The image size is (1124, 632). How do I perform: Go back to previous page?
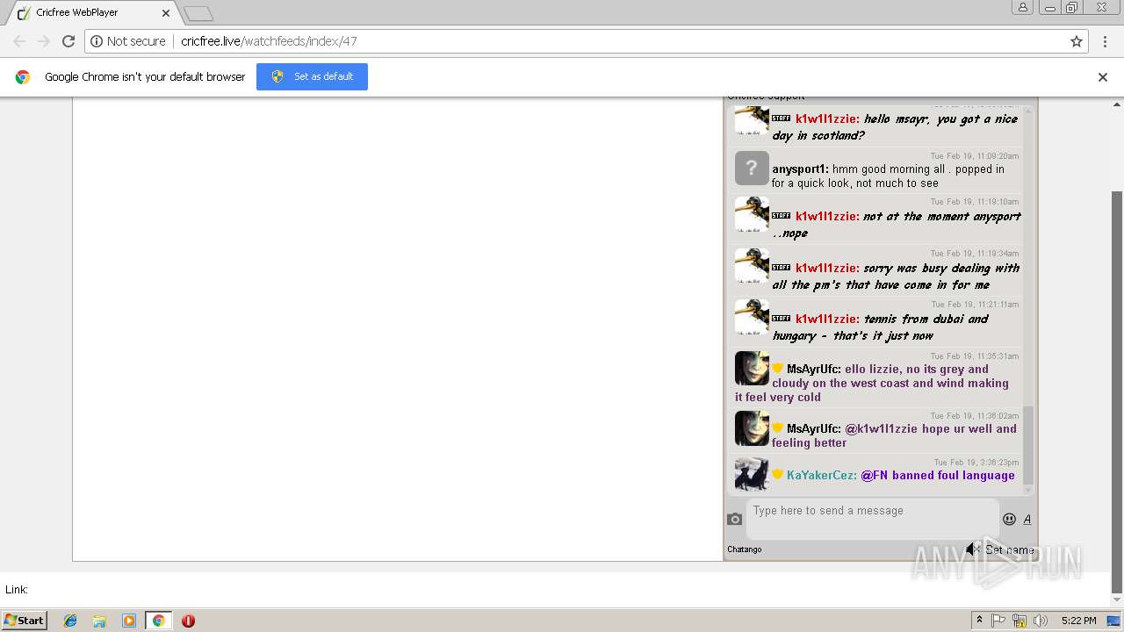pos(19,41)
